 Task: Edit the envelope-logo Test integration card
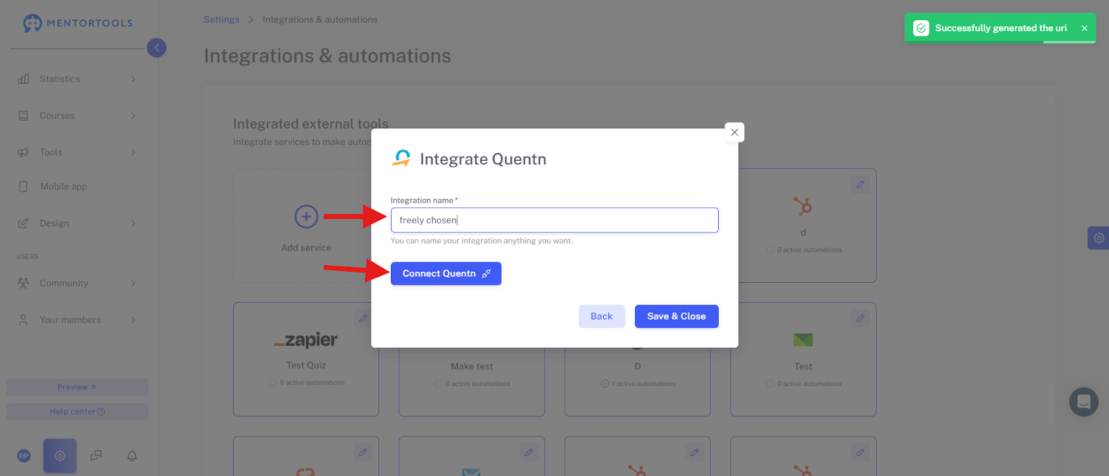[860, 319]
